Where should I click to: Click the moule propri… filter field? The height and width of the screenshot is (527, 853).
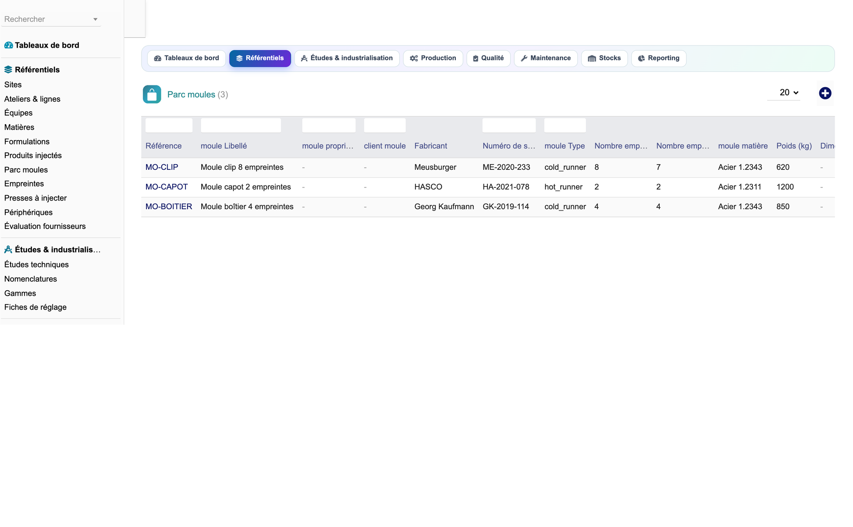tap(329, 125)
